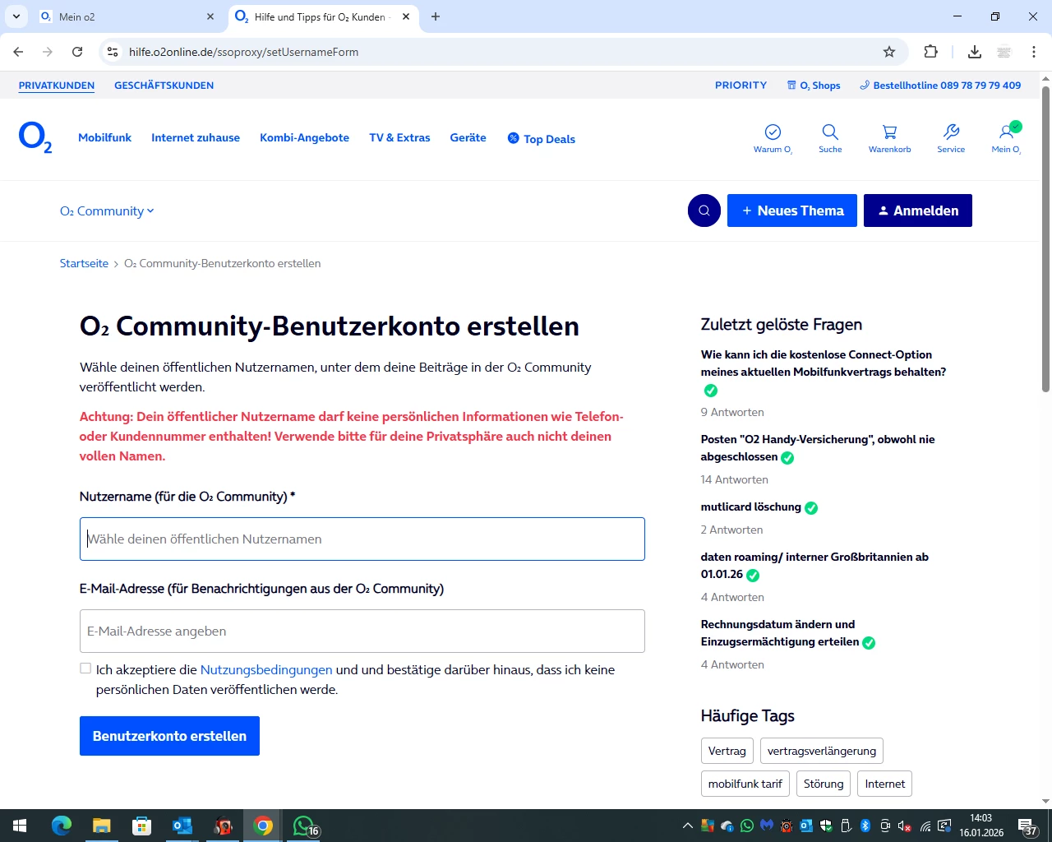The width and height of the screenshot is (1052, 842).
Task: Click the muted volume tray icon
Action: (905, 826)
